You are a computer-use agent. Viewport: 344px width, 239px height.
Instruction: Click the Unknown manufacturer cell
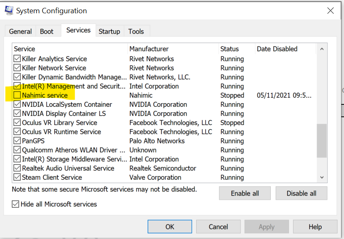pyautogui.click(x=143, y=150)
